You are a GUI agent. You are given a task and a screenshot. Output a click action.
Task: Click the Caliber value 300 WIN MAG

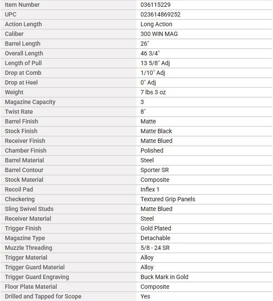[x=159, y=34]
